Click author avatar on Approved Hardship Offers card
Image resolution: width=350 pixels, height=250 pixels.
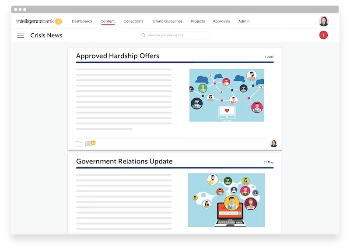(273, 143)
